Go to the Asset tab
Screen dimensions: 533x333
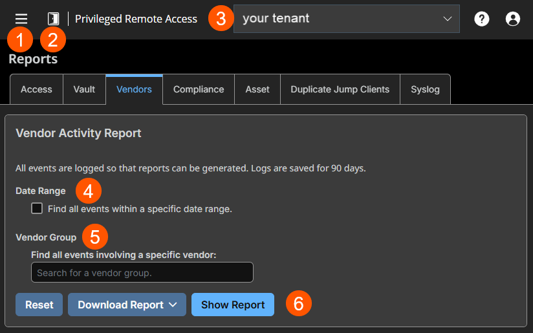pos(257,89)
